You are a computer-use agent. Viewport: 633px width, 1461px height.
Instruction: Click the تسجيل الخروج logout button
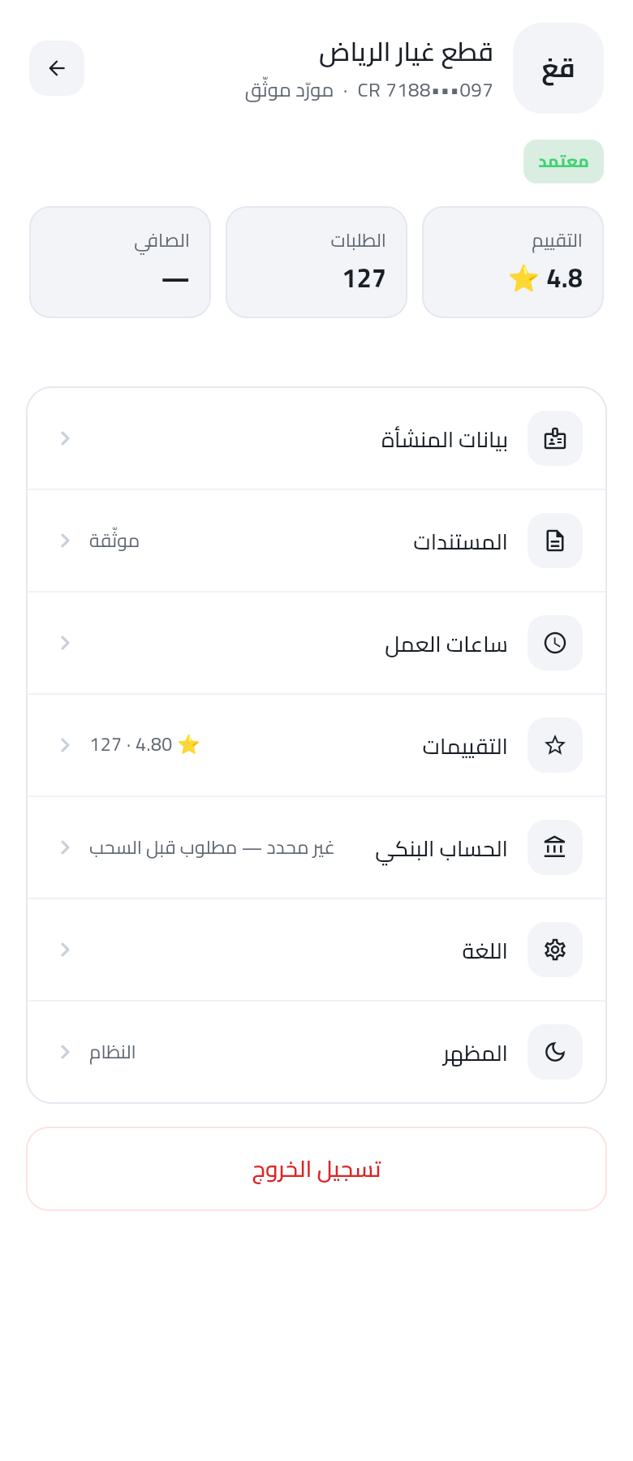[316, 1169]
